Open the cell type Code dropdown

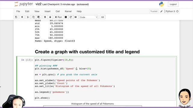pyautogui.click(x=88, y=17)
